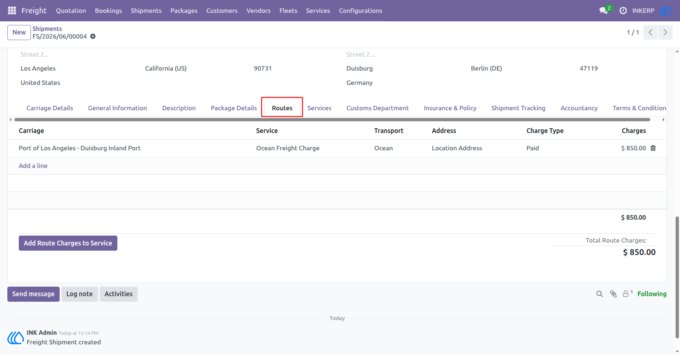Switch to the Accountancy tab
Screen dimensions: 680x355
(x=579, y=108)
